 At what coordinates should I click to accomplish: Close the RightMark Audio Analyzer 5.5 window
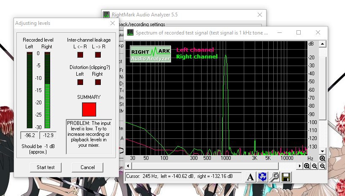pos(260,15)
